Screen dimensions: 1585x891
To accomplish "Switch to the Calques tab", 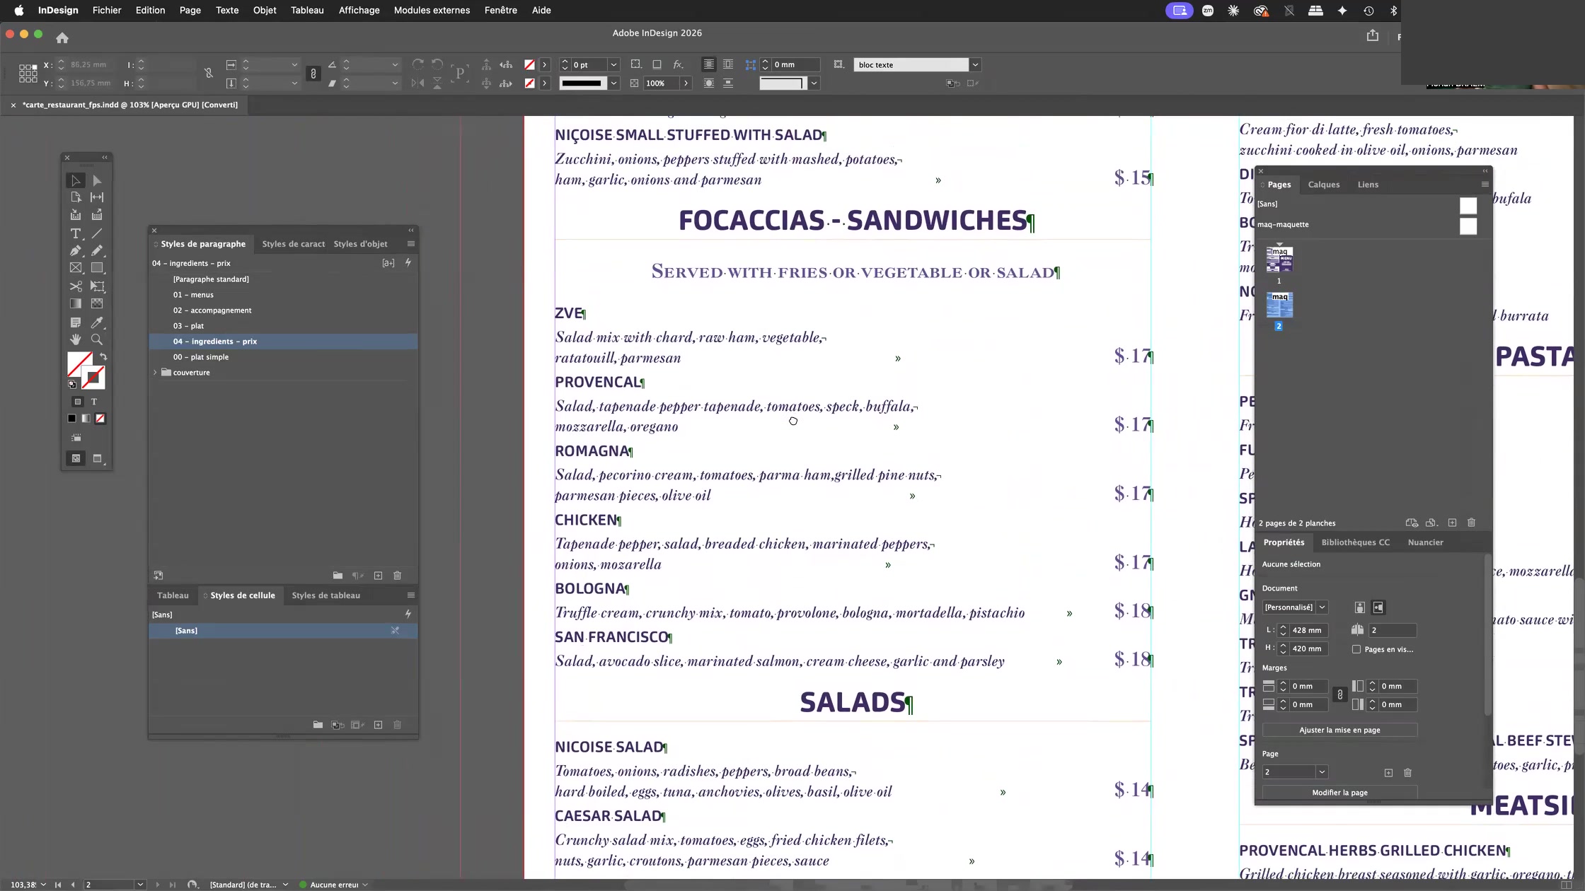I will 1324,185.
